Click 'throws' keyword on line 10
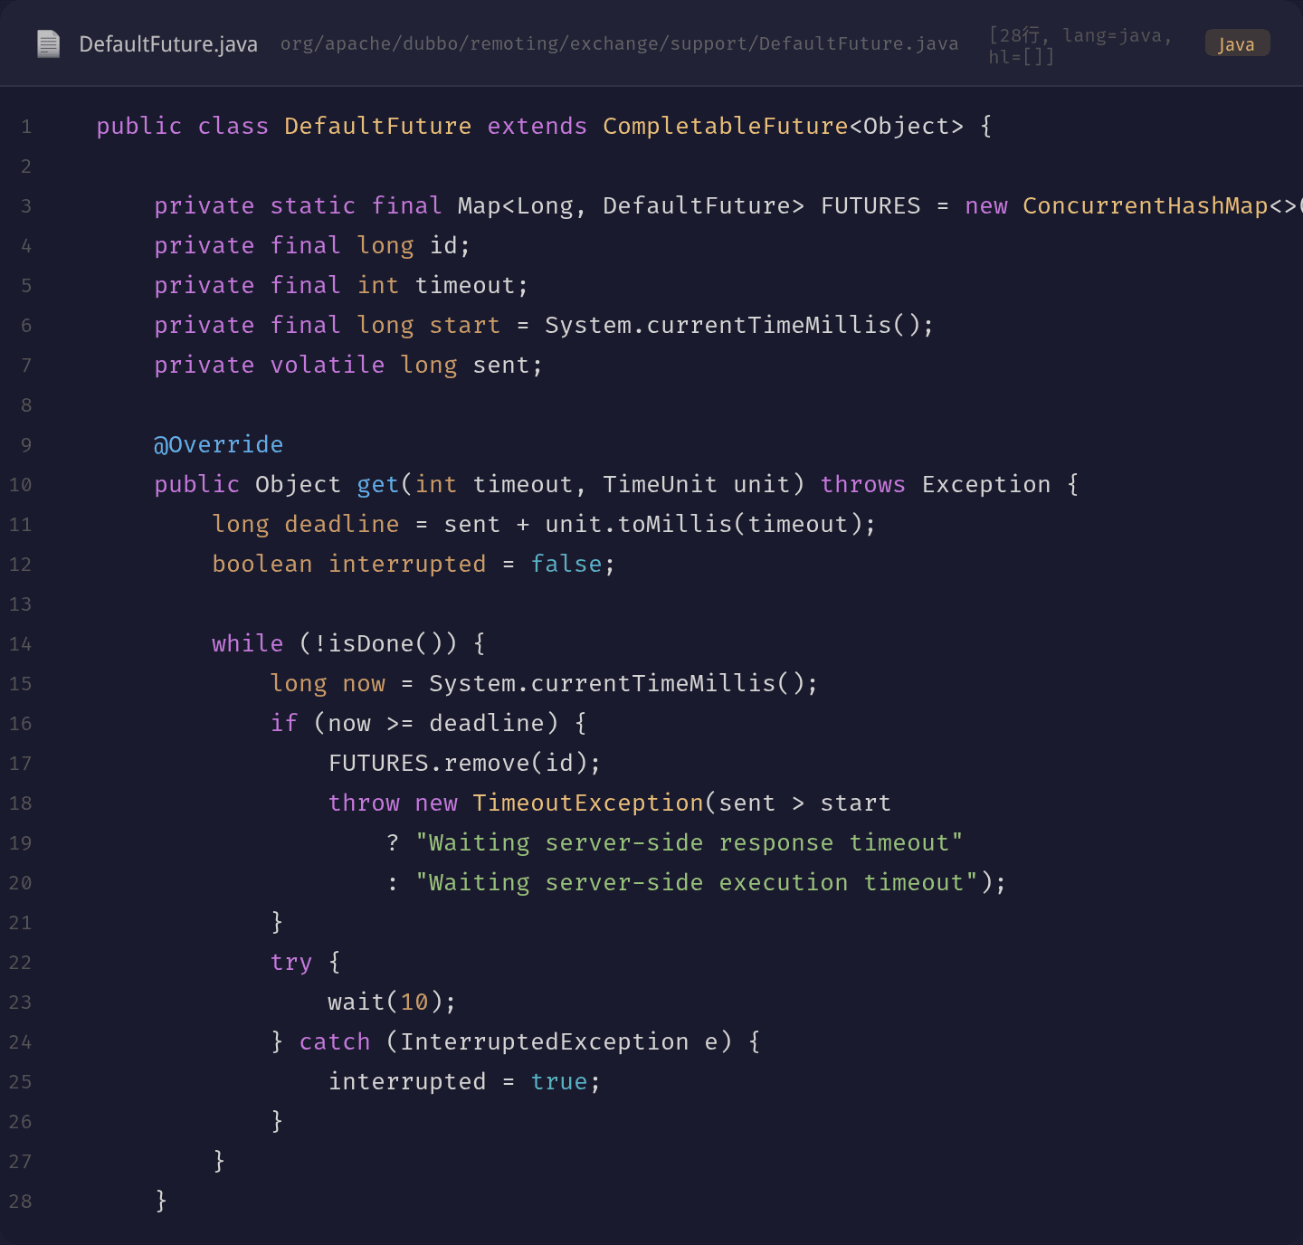The height and width of the screenshot is (1245, 1303). tap(862, 484)
